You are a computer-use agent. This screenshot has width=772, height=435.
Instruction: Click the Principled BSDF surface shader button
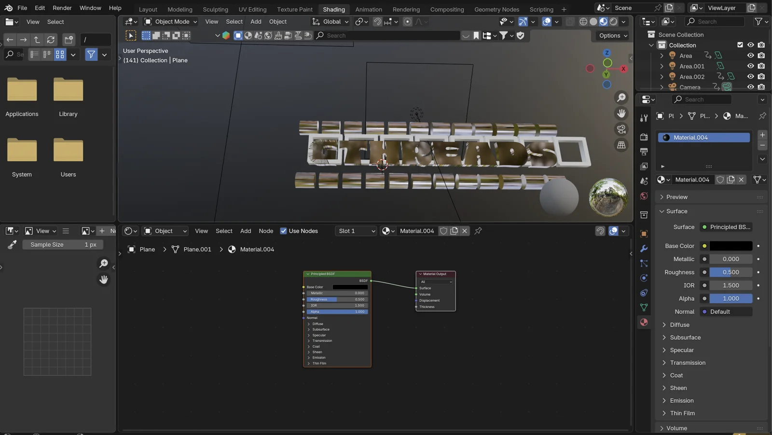click(x=726, y=227)
